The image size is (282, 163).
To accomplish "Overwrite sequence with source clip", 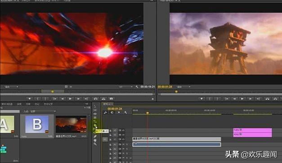I will [x=103, y=99].
